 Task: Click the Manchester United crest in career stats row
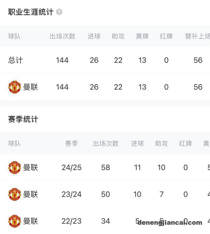(15, 87)
